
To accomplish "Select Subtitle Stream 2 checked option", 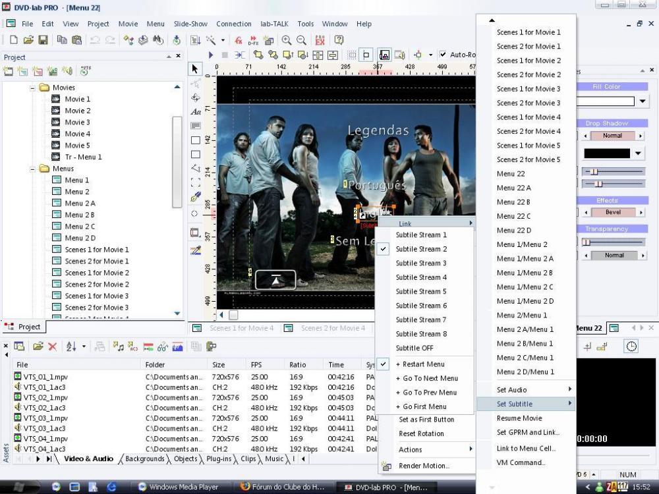I will [421, 249].
